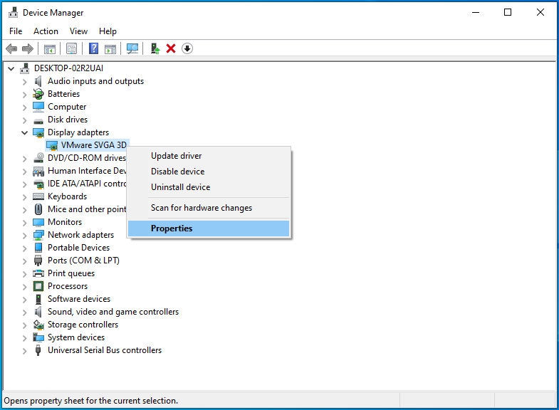Click the VMware SVGA 3D adapter icon

coord(52,145)
